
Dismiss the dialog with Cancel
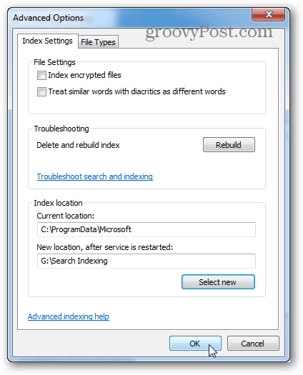(x=253, y=344)
